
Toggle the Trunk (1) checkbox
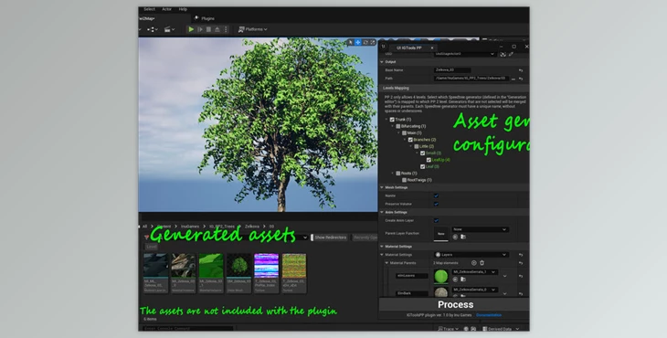point(392,120)
